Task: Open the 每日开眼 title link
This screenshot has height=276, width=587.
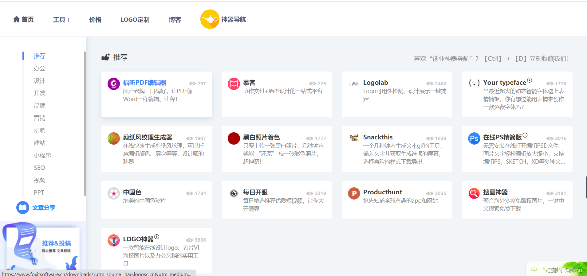Action: pyautogui.click(x=255, y=192)
